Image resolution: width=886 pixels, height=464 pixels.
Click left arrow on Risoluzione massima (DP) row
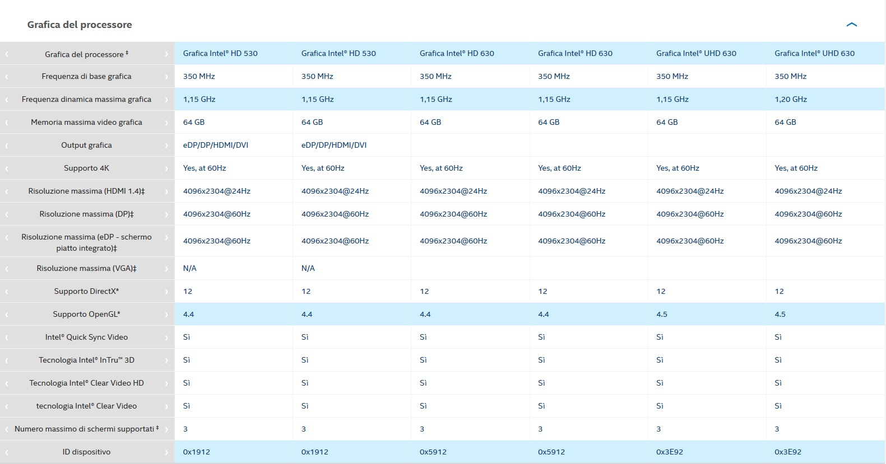pos(7,214)
